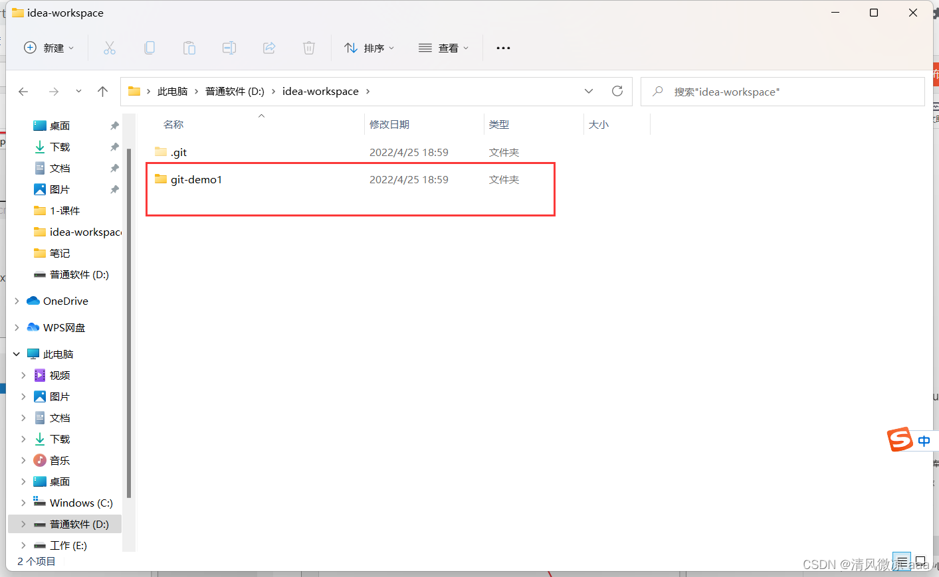Select OneDrive in the sidebar
The width and height of the screenshot is (939, 577).
click(65, 301)
